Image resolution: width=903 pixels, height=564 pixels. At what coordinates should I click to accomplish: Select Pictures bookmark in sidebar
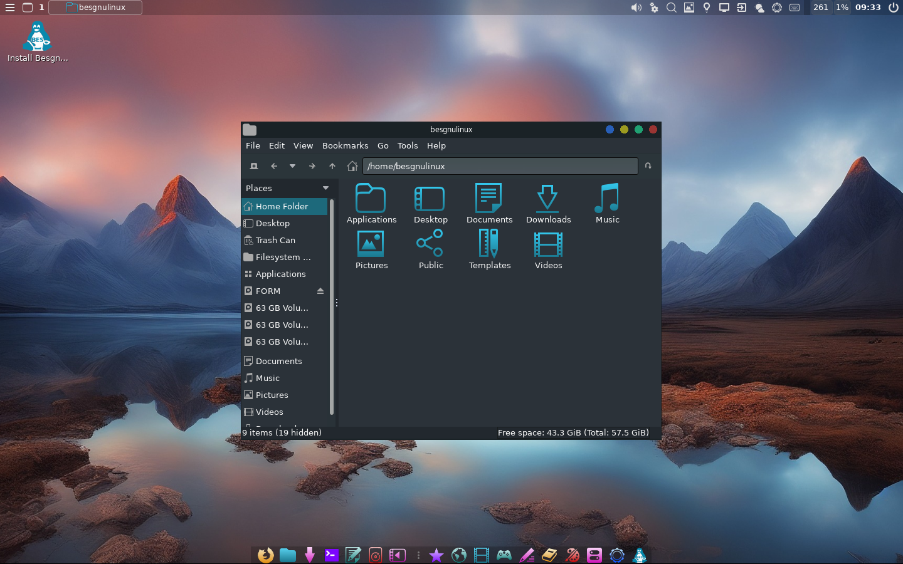285,395
